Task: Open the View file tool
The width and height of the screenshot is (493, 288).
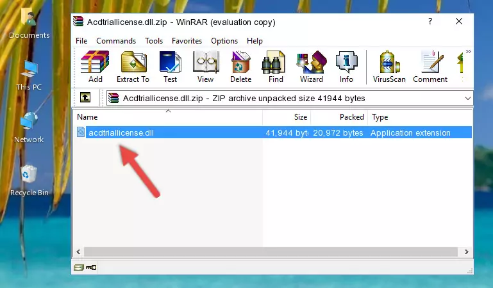Action: click(x=205, y=67)
